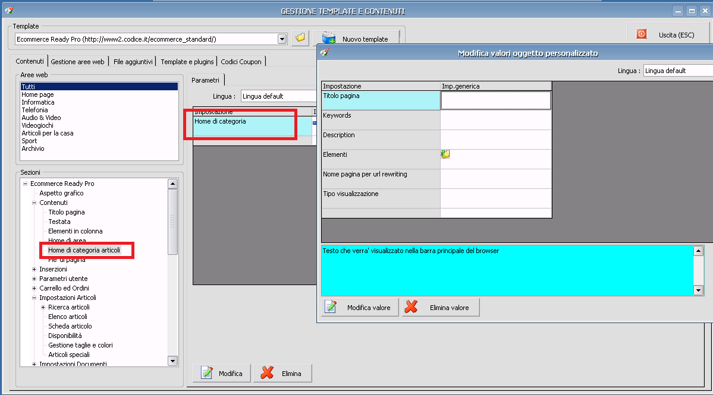The image size is (713, 395).
Task: Click the Titolo pagina value cell
Action: click(495, 100)
